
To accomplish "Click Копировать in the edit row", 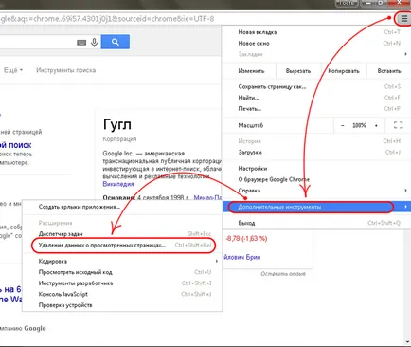I will [x=344, y=71].
